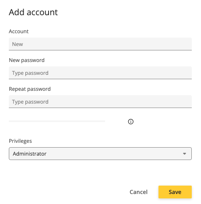Click the New password input field
This screenshot has height=204, width=201.
click(x=100, y=73)
